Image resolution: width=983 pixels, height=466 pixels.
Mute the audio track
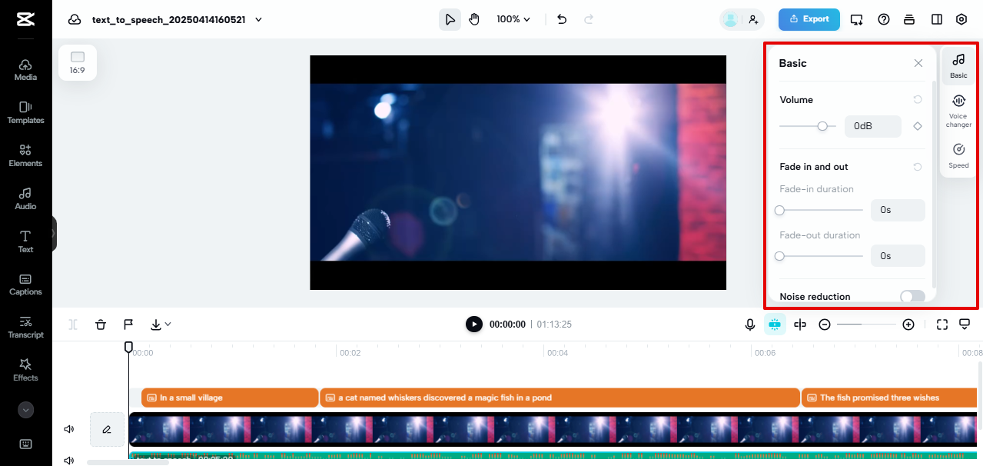(x=68, y=460)
